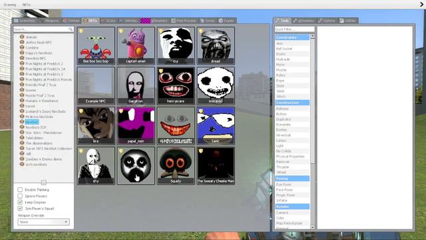Click the round icon on Dupes tab
Image resolution: width=426 pixels, height=240 pixels.
coord(220,21)
